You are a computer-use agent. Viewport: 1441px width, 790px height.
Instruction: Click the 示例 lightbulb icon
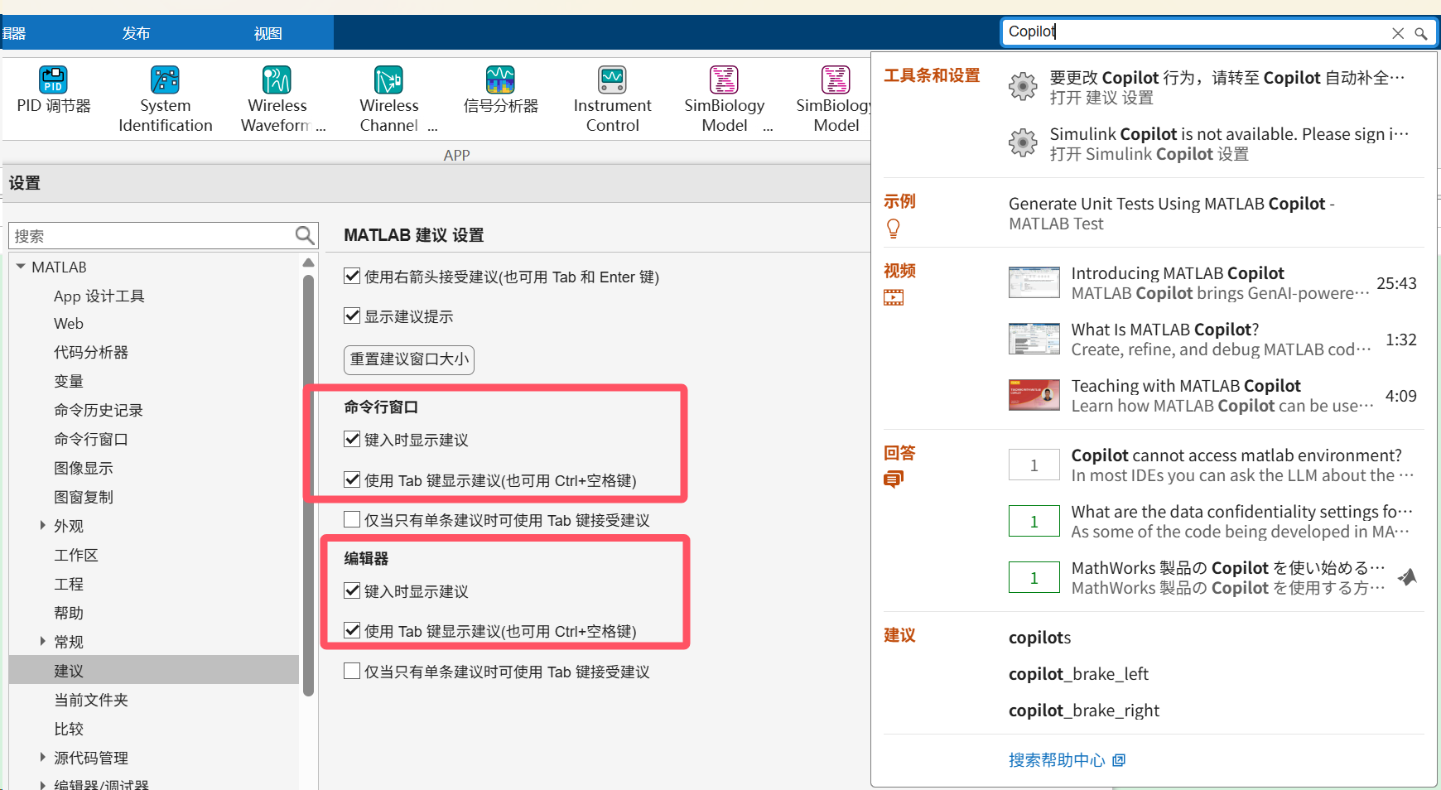pyautogui.click(x=893, y=229)
